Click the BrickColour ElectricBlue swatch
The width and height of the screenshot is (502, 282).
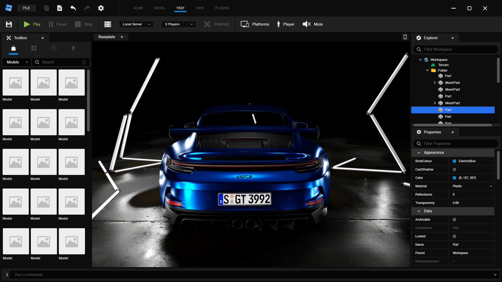click(454, 161)
